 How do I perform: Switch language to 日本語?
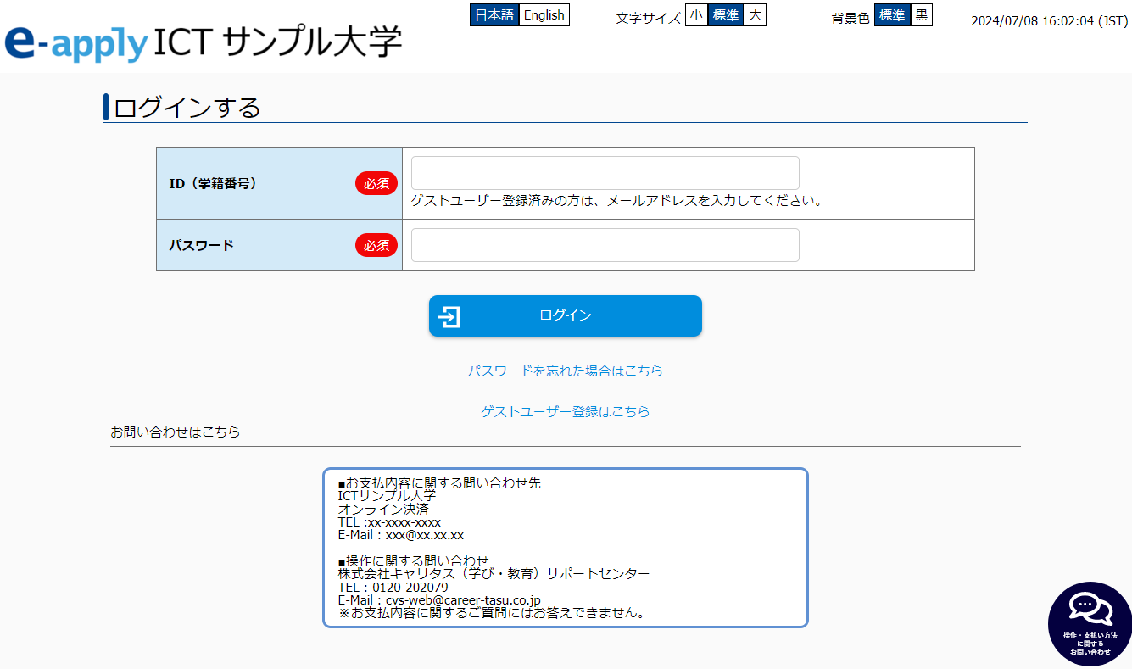(494, 15)
